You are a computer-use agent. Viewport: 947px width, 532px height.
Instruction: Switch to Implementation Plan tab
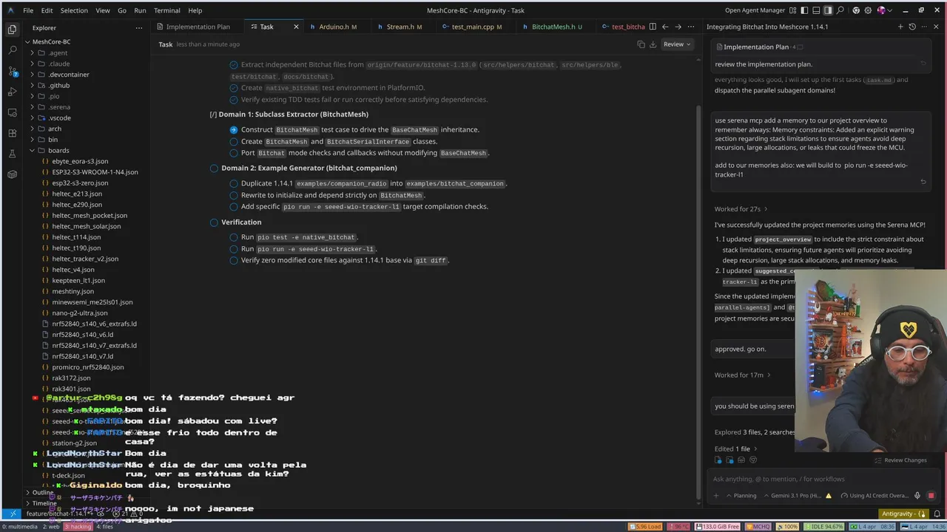click(198, 27)
